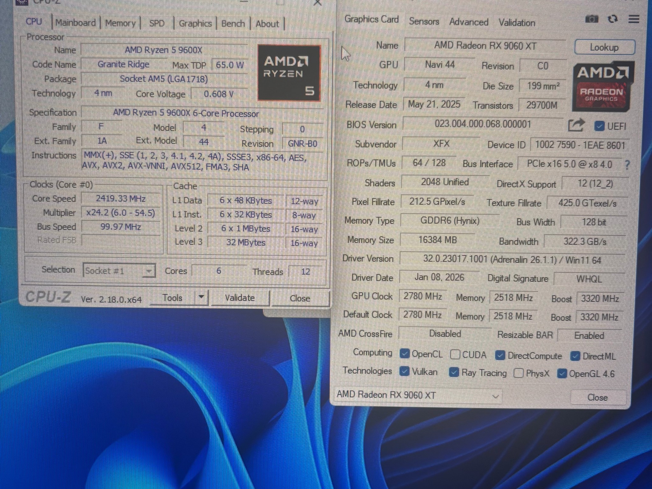Click the Core Speed 2419.33 MHz value

pos(121,199)
